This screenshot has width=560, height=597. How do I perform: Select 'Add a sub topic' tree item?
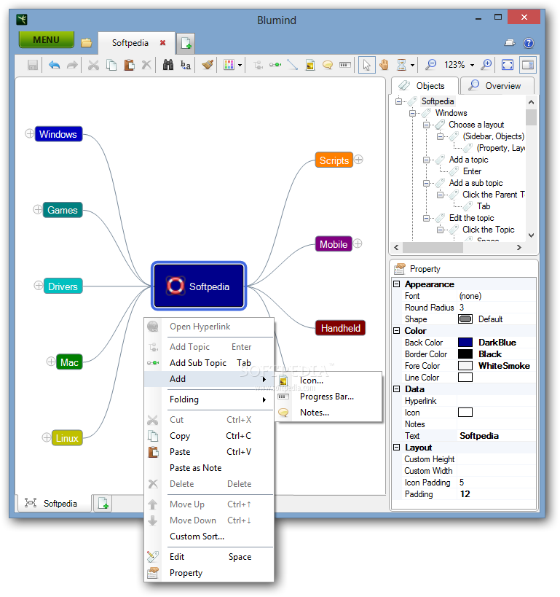pos(476,183)
